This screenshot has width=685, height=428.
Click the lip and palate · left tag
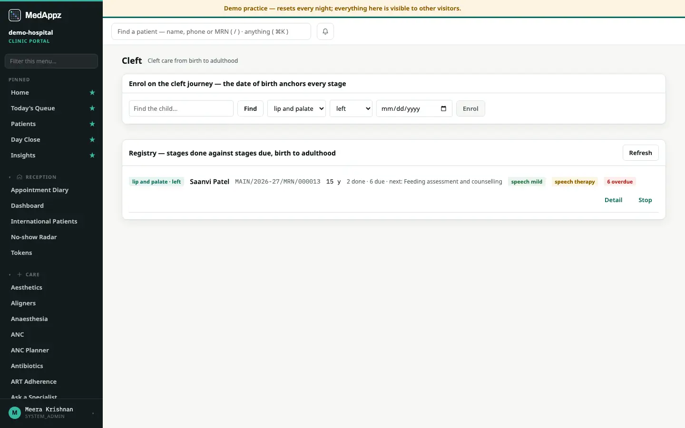pos(157,182)
